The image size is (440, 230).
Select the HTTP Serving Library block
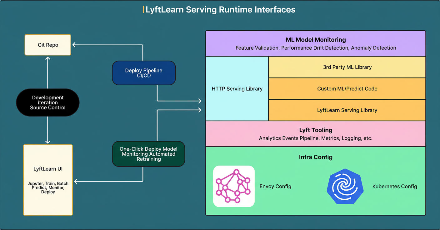coord(237,89)
